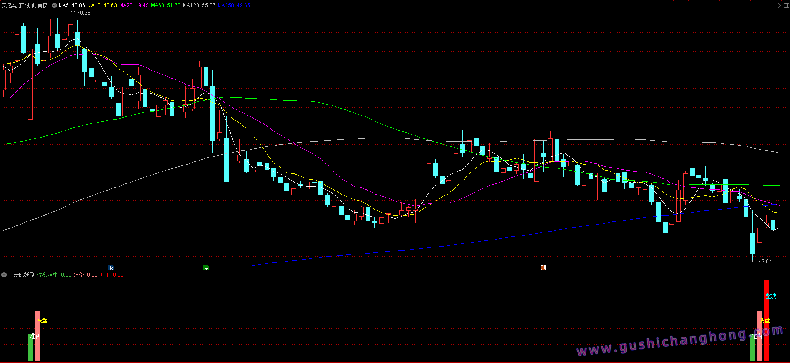Screen dimensions: 790x363
Task: Select the MA5 moving average label
Action: point(72,5)
